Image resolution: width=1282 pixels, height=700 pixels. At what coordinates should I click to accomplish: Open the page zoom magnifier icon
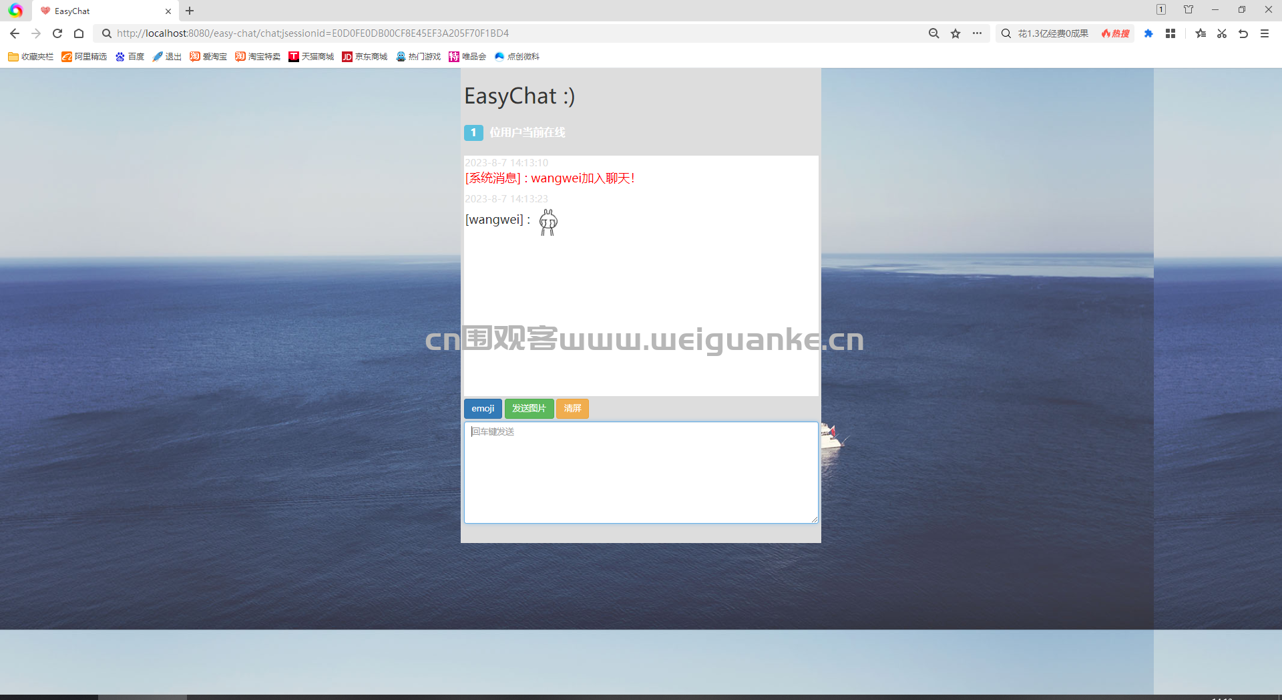pos(934,33)
